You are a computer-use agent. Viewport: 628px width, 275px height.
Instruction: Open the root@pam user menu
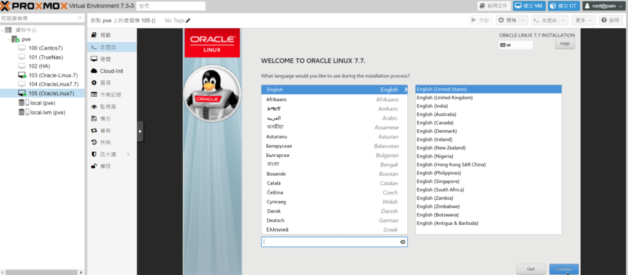coord(604,6)
